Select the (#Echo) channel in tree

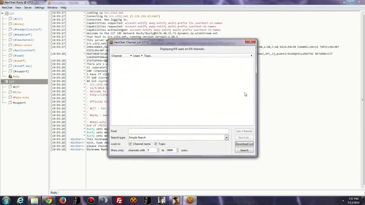pyautogui.click(x=19, y=24)
